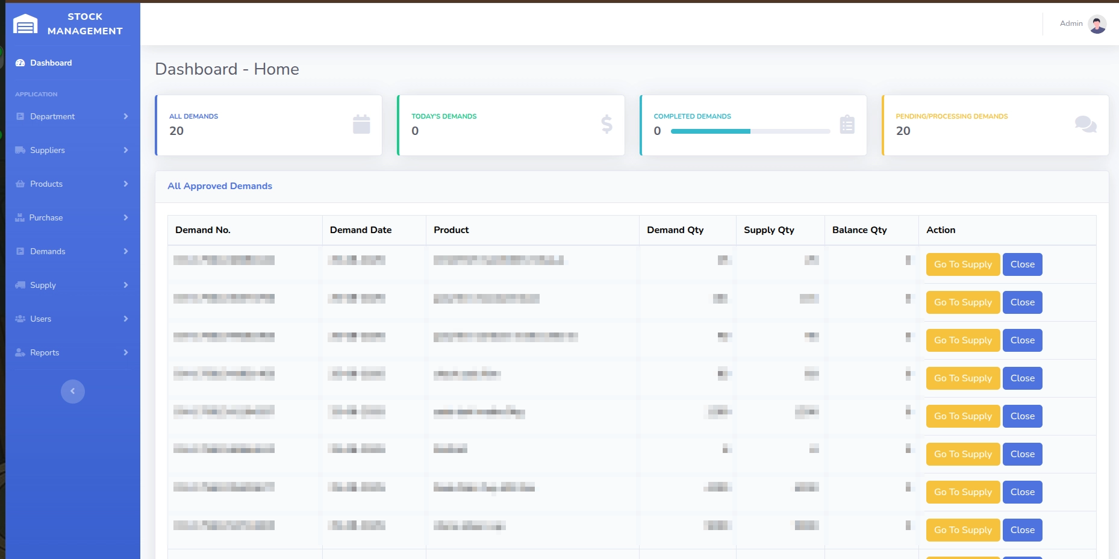Click the Stock Management warehouse logo icon
The image size is (1119, 559).
click(x=25, y=24)
